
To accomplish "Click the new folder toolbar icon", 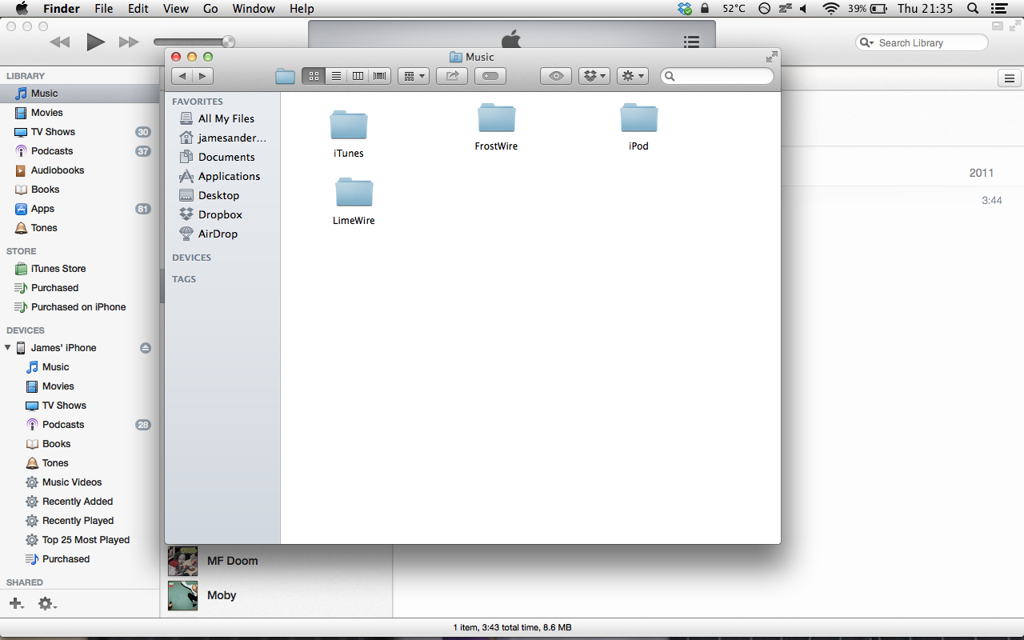I will (285, 76).
